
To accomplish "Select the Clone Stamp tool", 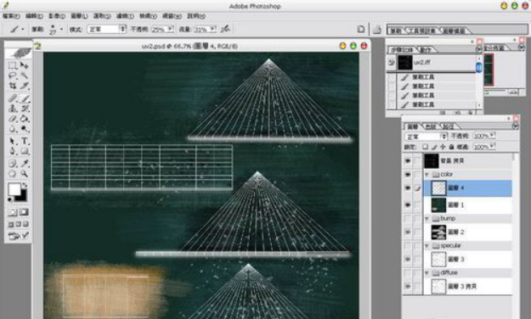I will 13,109.
